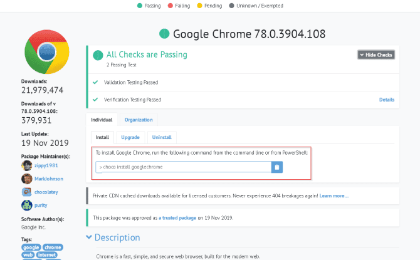Open the 'a trusted package' link

coord(177,217)
